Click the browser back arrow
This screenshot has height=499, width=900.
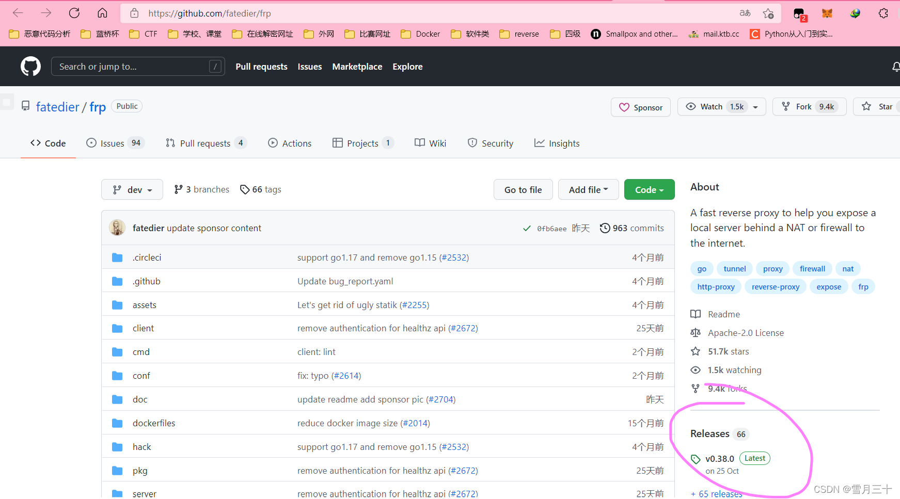click(18, 13)
